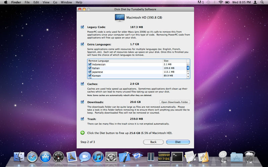
Task: Toggle the Indonesian language checkbox
Action: 90,64
